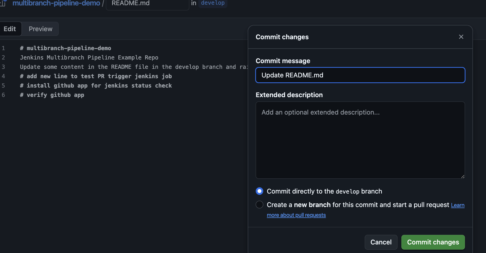Click the develop branch label
The width and height of the screenshot is (486, 253).
tap(213, 3)
